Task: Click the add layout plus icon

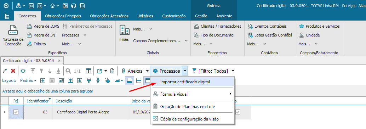Action: [43, 80]
